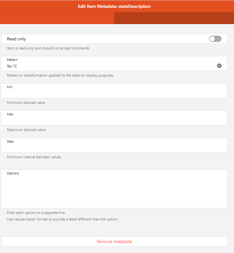Click the Pattern field containing %s °C
234x253 pixels.
[109, 66]
